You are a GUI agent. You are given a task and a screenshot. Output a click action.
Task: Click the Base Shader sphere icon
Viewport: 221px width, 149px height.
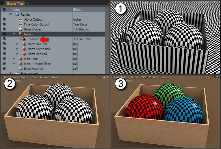coord(21,29)
